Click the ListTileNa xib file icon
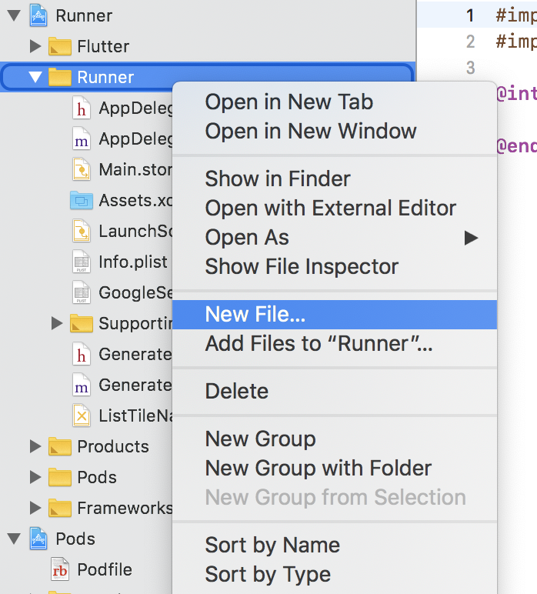 81,416
